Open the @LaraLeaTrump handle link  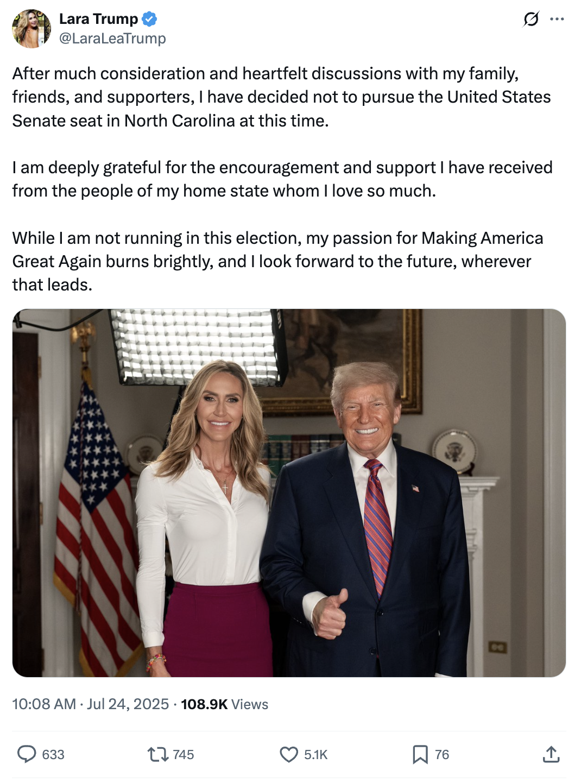112,39
